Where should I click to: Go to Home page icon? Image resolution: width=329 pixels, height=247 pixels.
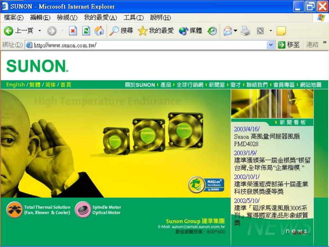tap(99, 31)
